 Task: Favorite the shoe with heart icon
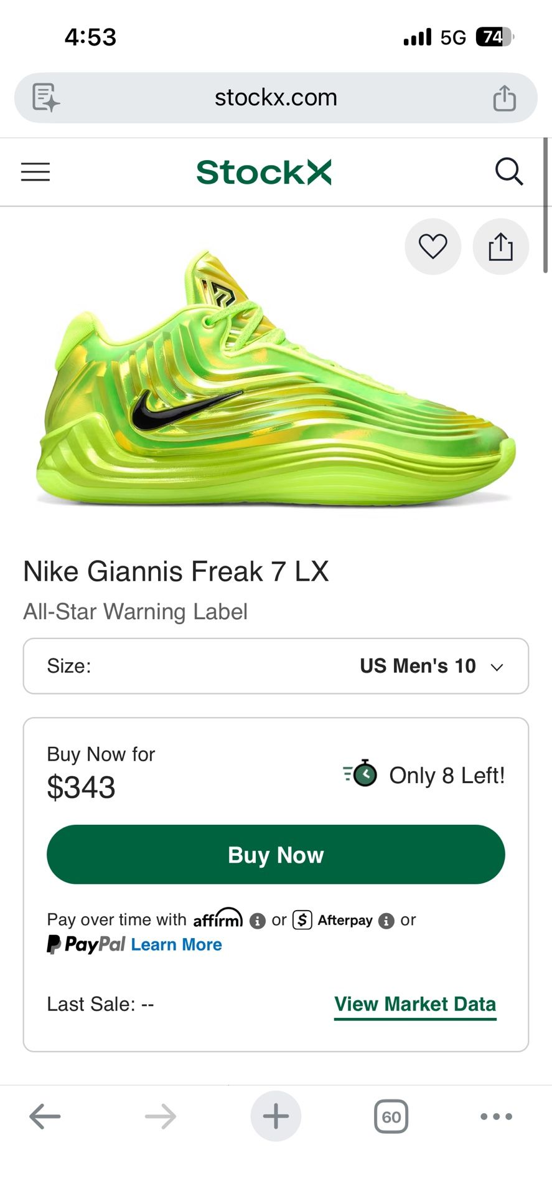(433, 247)
